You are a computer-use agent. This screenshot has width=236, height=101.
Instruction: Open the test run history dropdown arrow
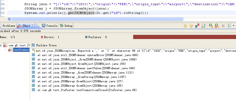tap(233, 26)
